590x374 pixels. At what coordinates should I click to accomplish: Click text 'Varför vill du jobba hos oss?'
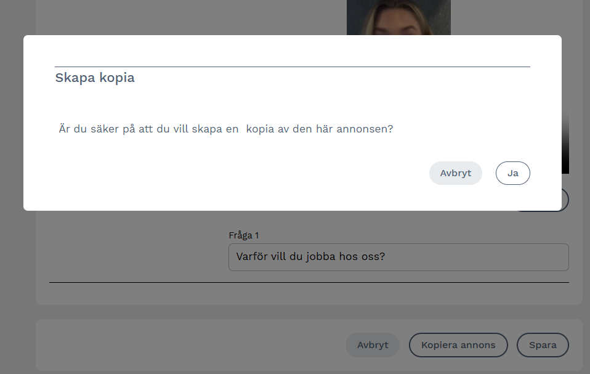(x=310, y=257)
